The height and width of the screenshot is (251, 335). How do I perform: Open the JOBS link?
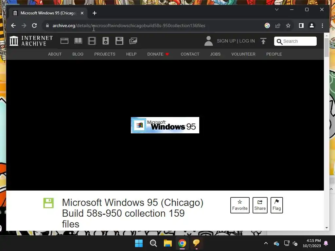[x=215, y=54]
